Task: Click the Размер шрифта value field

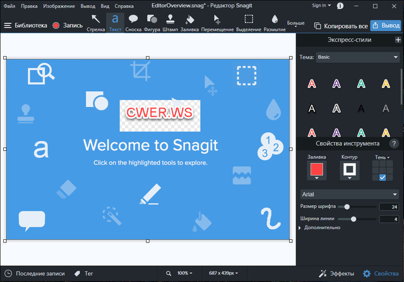Action: point(387,206)
